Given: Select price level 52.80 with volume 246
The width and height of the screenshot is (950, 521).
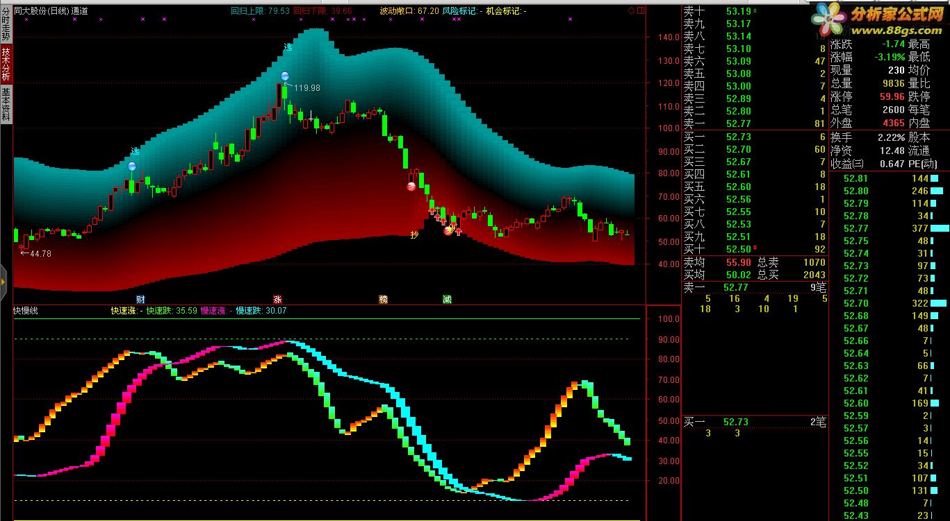Looking at the screenshot, I should coord(890,191).
